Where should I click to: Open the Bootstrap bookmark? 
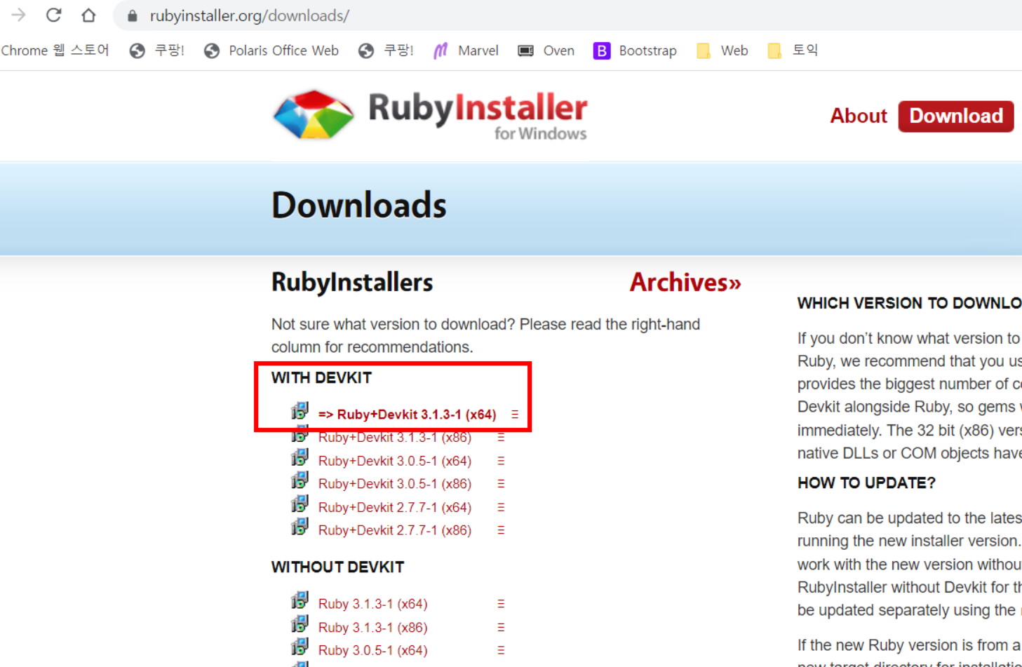tap(635, 50)
